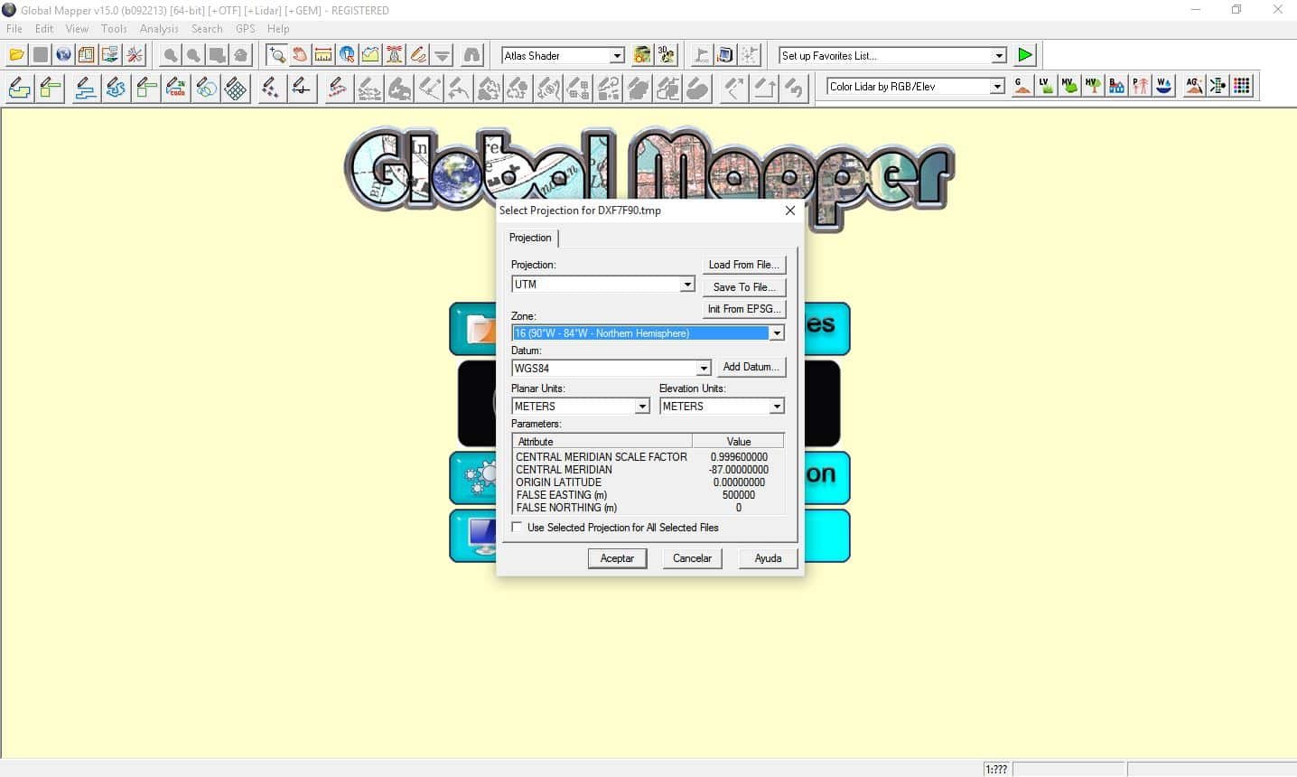The width and height of the screenshot is (1297, 777).
Task: Open the Tools menu
Action: coord(114,29)
